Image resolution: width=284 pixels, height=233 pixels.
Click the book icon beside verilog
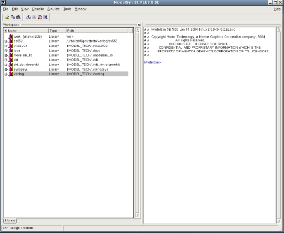coord(11,74)
